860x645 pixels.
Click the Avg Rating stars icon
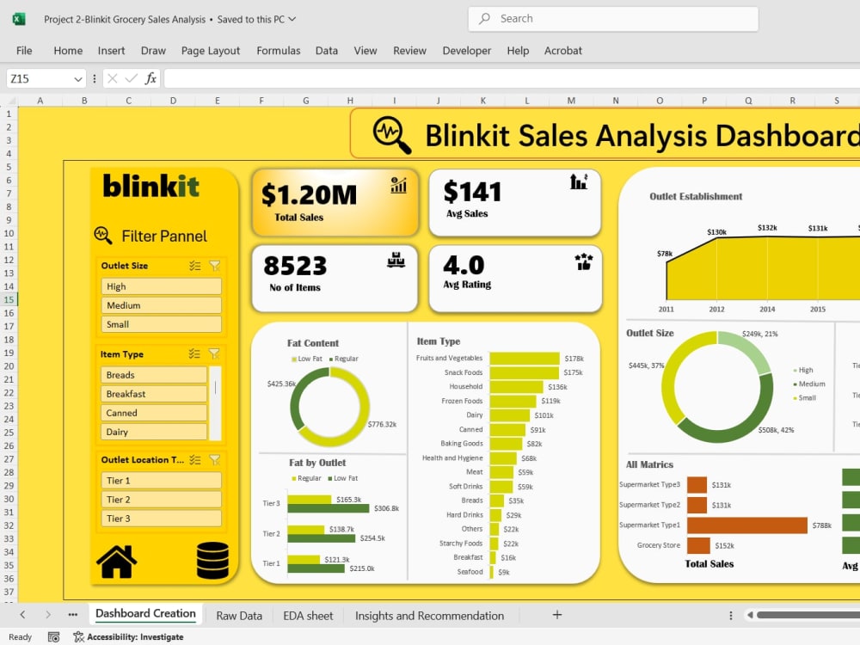[584, 261]
